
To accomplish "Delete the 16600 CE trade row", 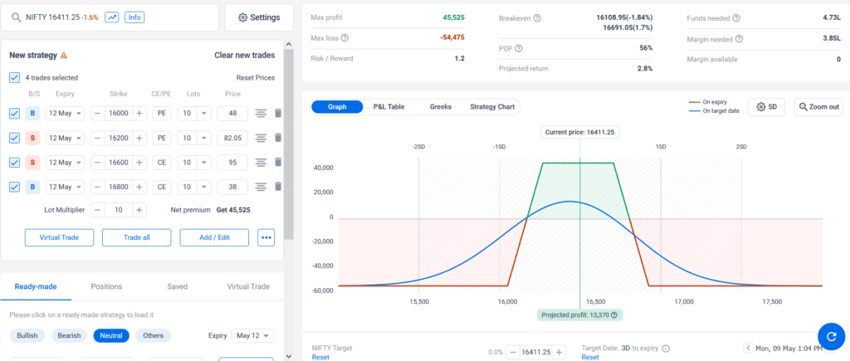I will click(278, 162).
